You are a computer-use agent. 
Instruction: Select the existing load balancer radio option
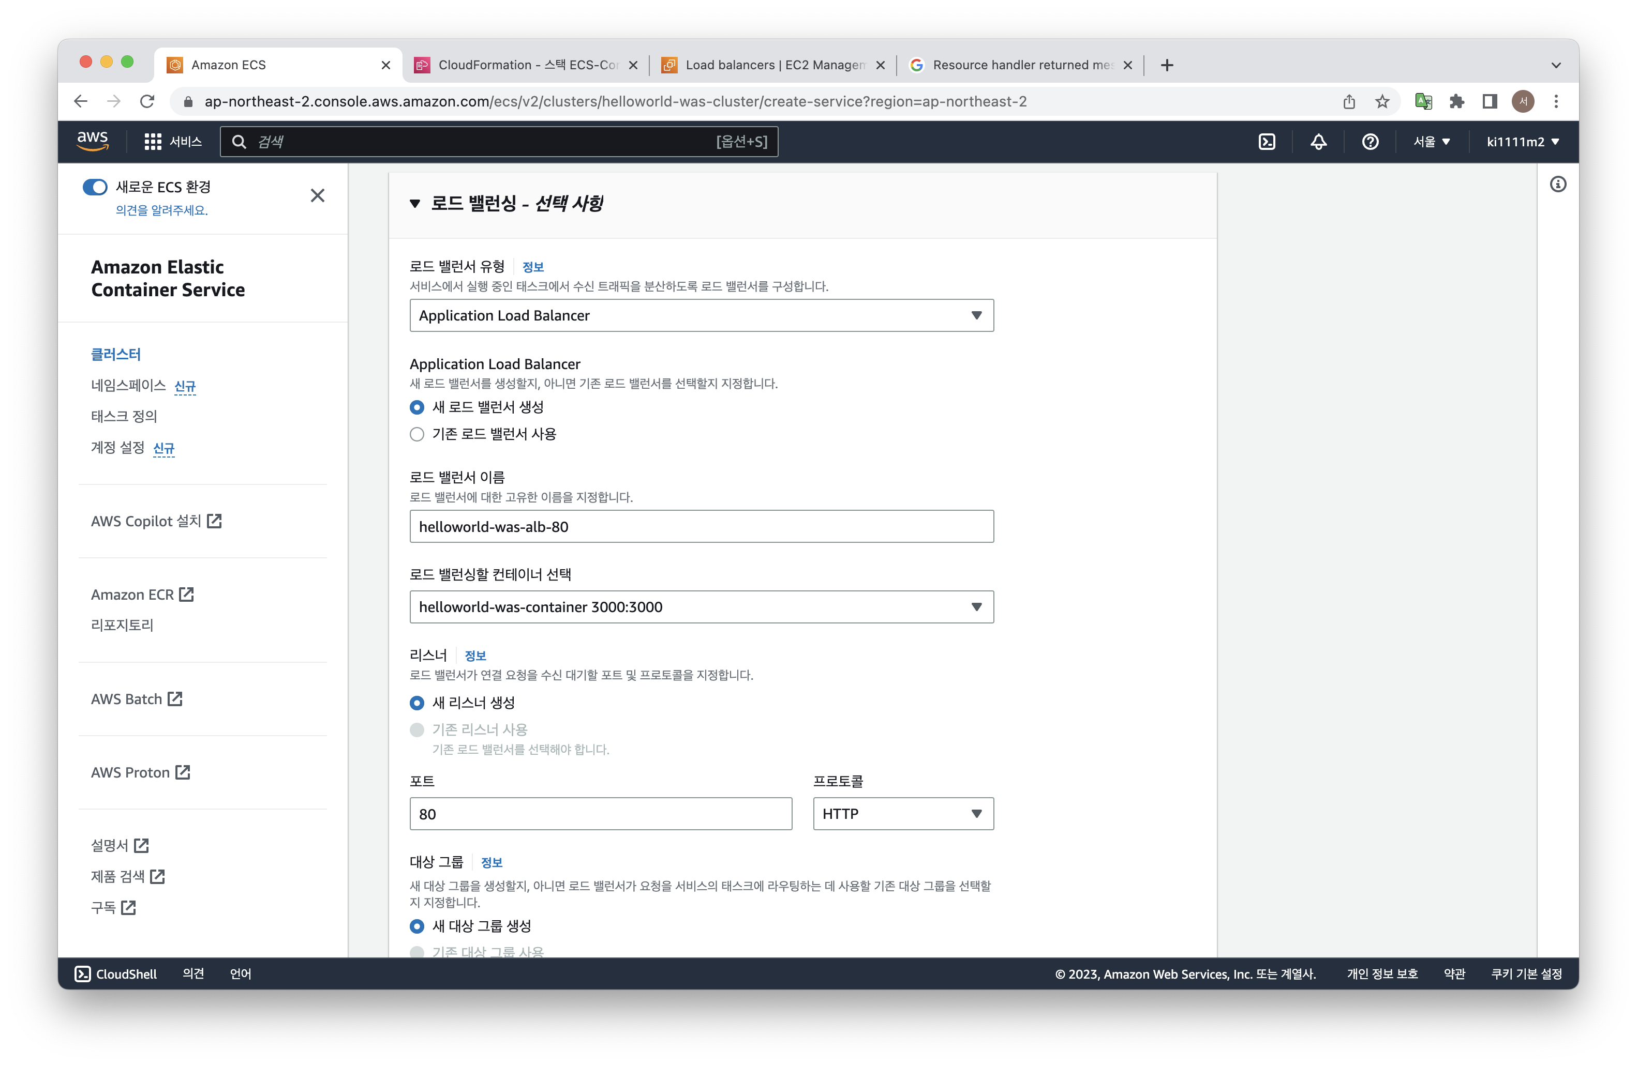pos(417,434)
